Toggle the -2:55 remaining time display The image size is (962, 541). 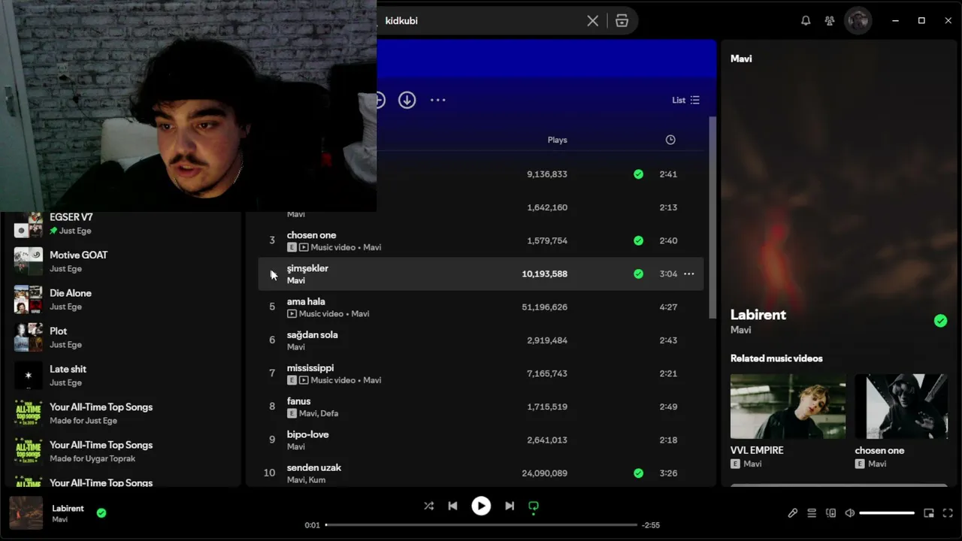point(651,525)
